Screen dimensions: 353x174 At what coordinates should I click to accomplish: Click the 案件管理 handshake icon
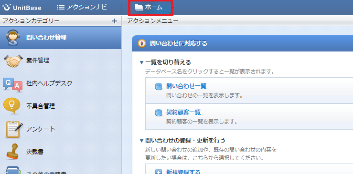(13, 61)
